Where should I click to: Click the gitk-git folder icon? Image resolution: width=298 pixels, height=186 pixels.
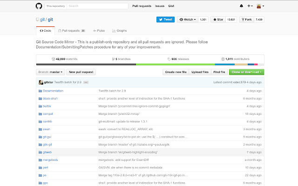40,145
